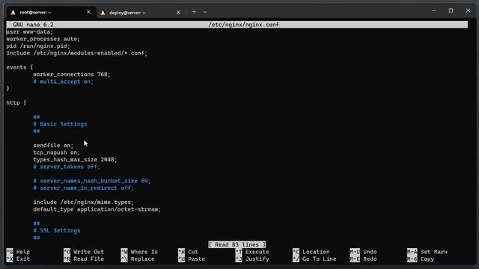
Task: Click the Linux icon on root@server tab
Action: pos(13,12)
